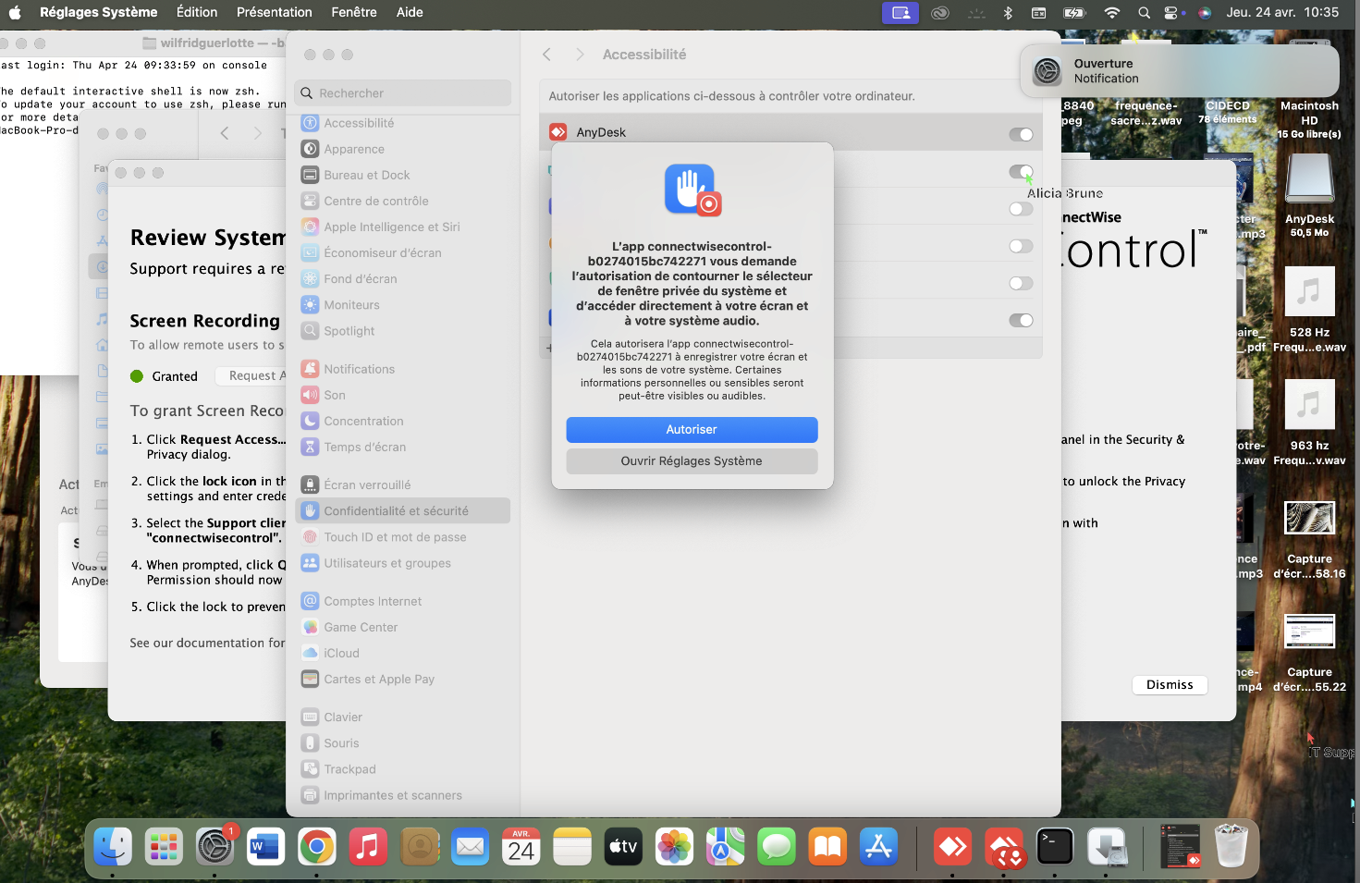1360x883 pixels.
Task: Open Terminal from the Dock
Action: click(x=1054, y=846)
